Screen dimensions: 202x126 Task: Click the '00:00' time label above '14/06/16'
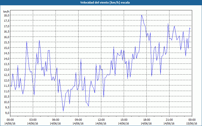[x=10, y=120]
